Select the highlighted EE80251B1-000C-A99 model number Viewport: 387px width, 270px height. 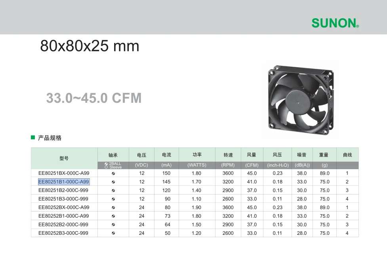[64, 182]
